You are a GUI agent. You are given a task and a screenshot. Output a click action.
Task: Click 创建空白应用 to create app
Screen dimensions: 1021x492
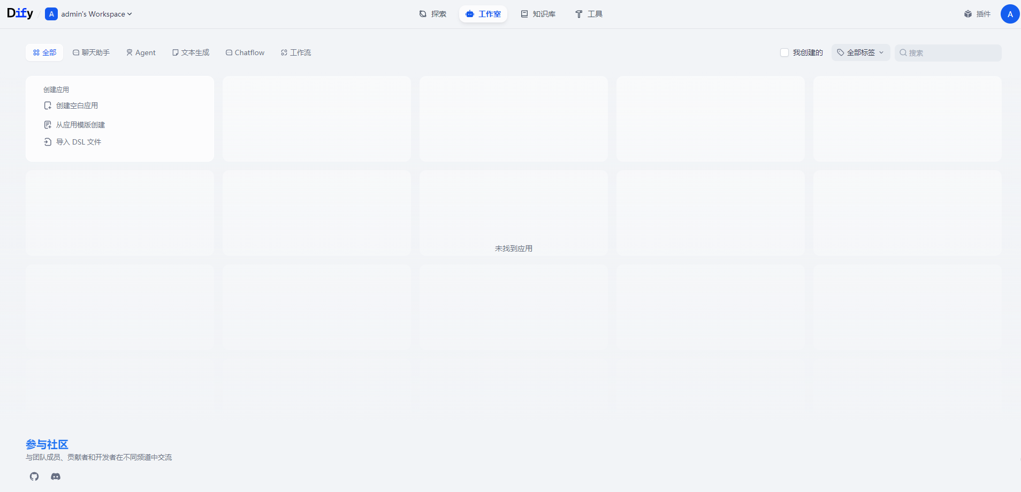point(77,105)
